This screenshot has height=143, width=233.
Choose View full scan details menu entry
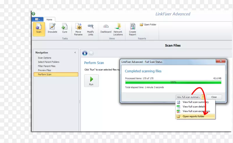[x=195, y=107]
